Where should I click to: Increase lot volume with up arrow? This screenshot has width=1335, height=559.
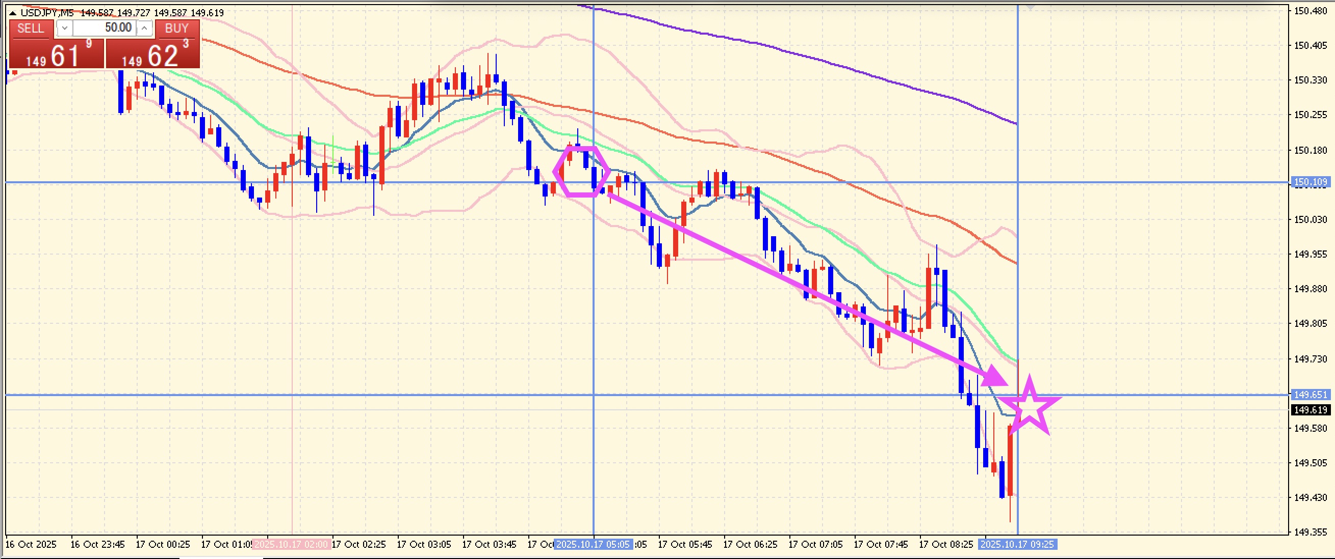(145, 29)
